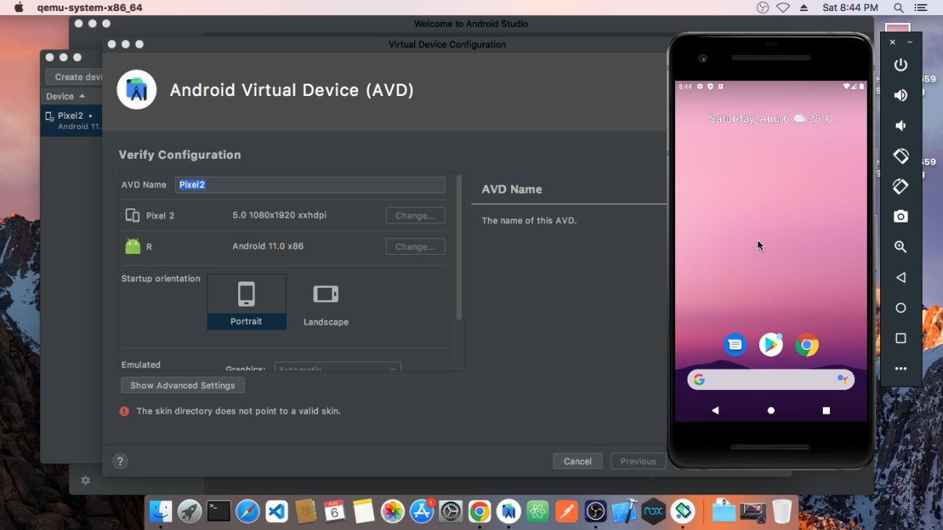The height and width of the screenshot is (530, 943).
Task: Open Xcode from the dock
Action: tap(625, 511)
